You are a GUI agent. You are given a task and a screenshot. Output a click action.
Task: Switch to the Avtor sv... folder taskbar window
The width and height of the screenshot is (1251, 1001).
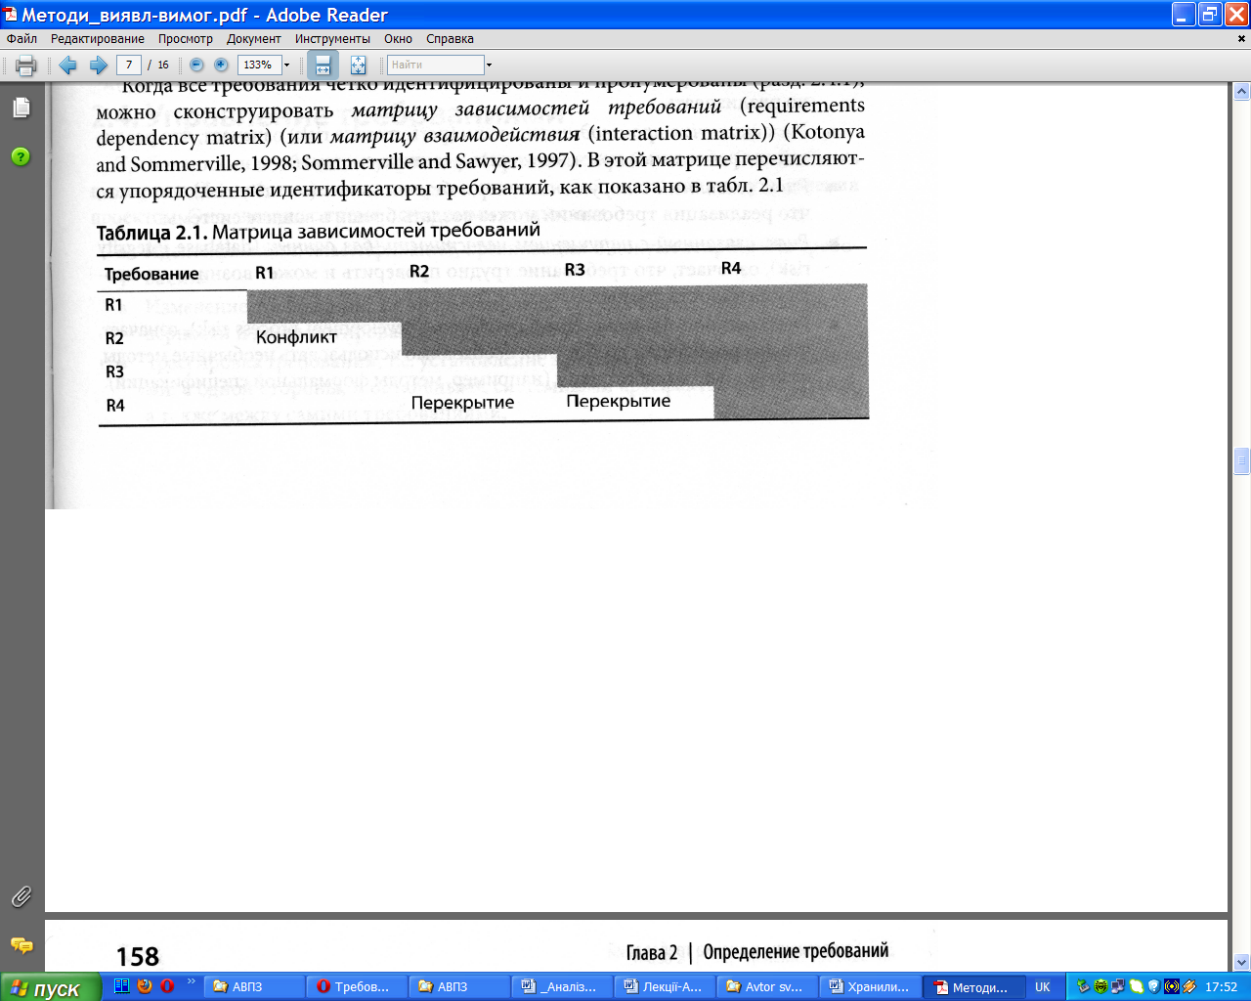coord(767,987)
